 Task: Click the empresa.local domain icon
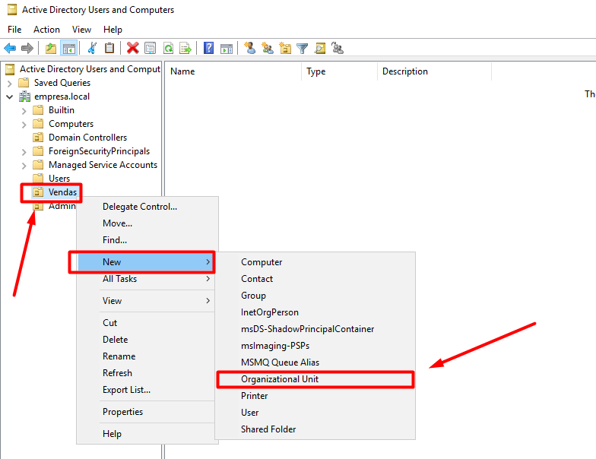click(24, 97)
